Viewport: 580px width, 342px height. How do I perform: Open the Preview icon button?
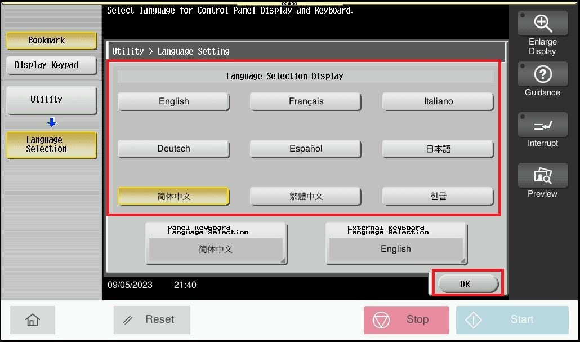pyautogui.click(x=542, y=176)
